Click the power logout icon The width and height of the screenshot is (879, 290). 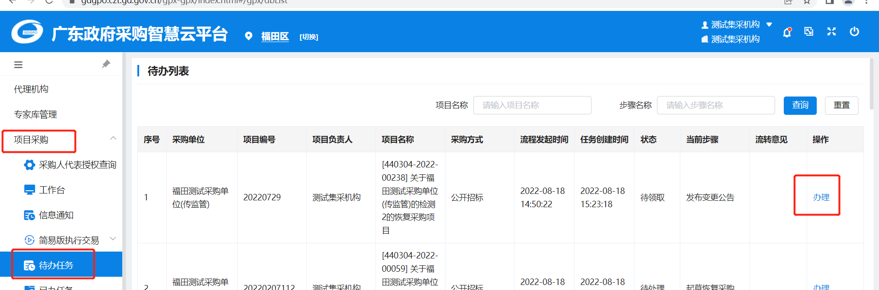pos(854,32)
